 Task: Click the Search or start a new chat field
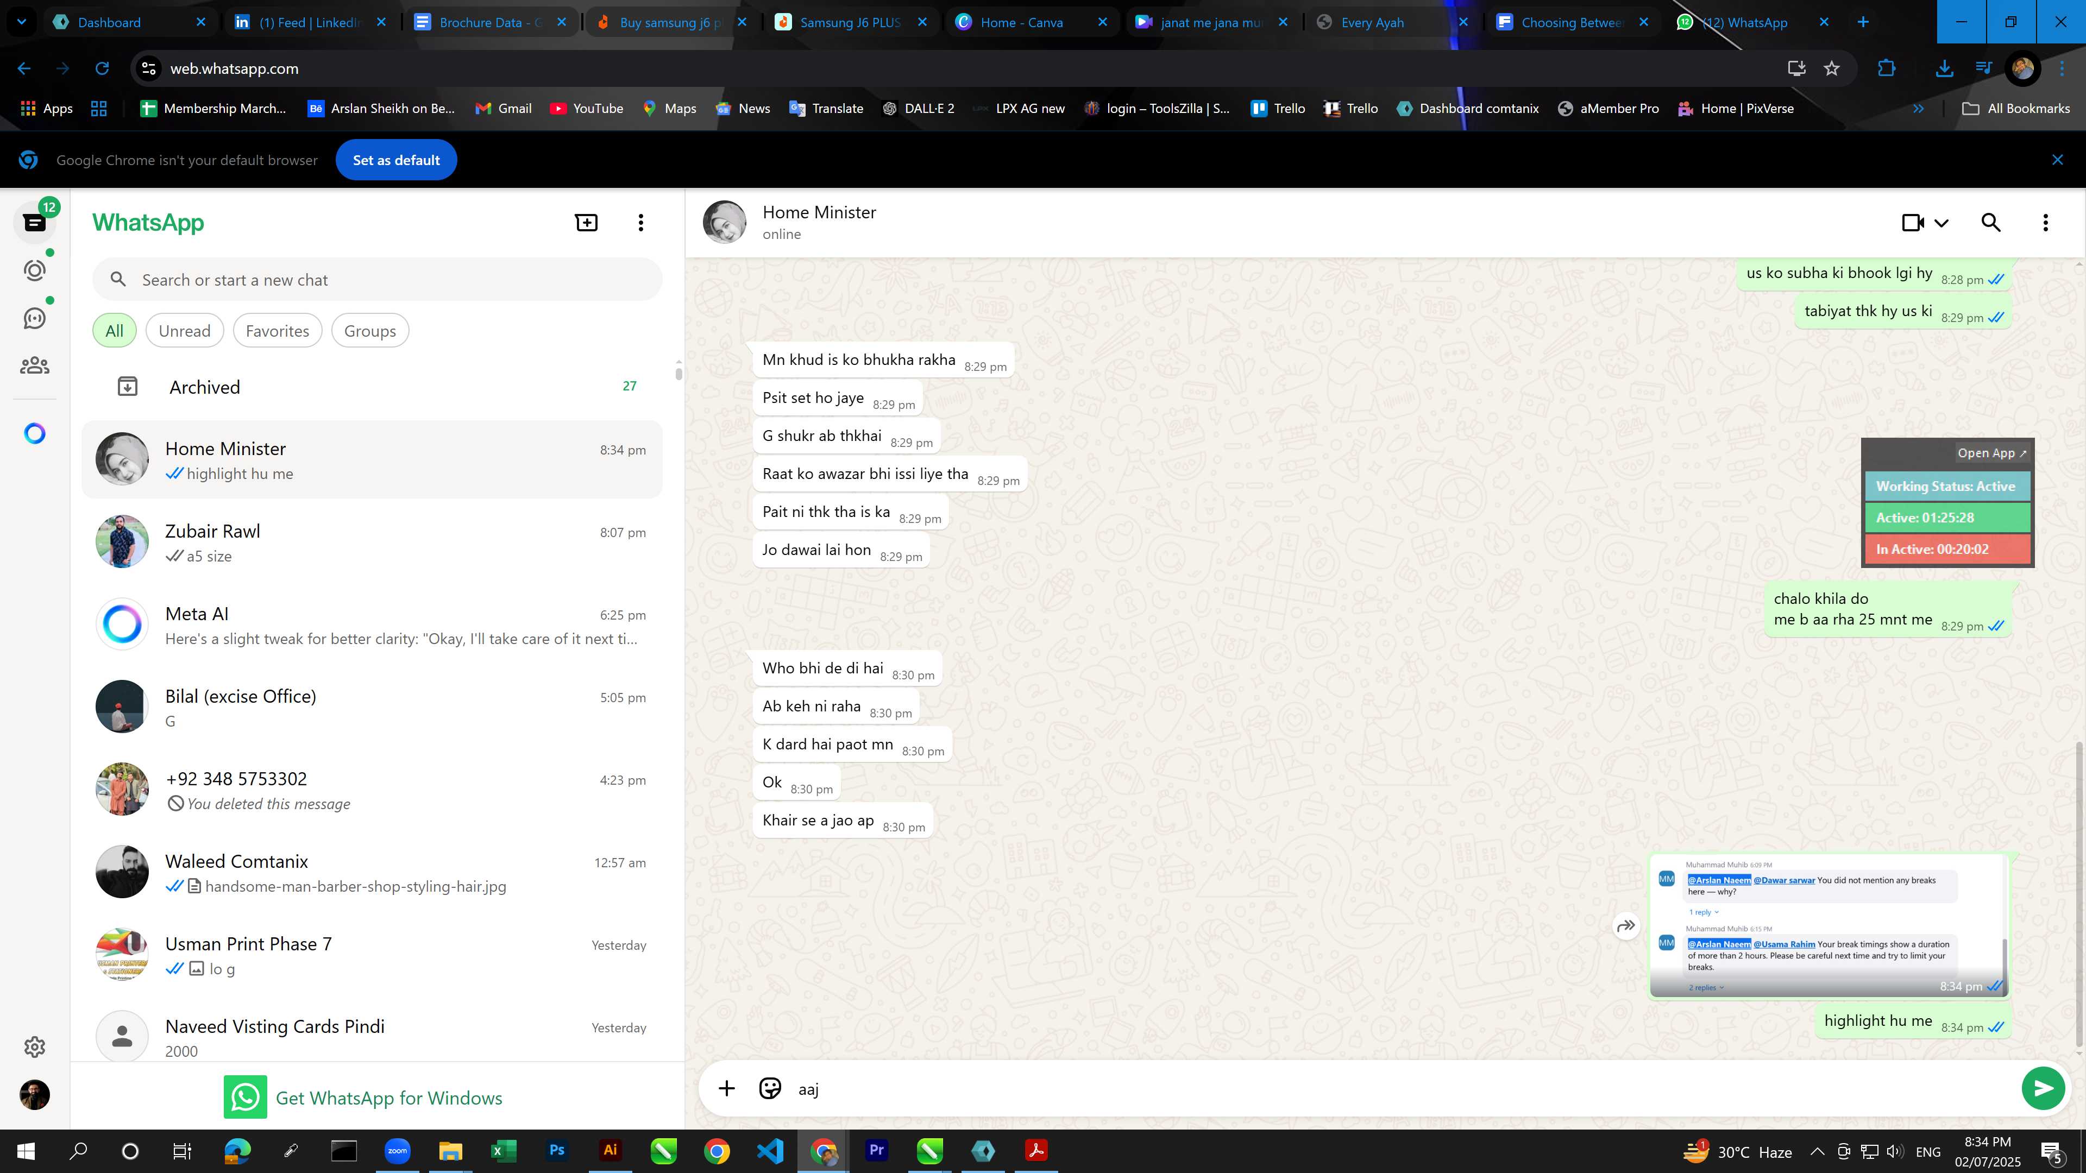[378, 280]
